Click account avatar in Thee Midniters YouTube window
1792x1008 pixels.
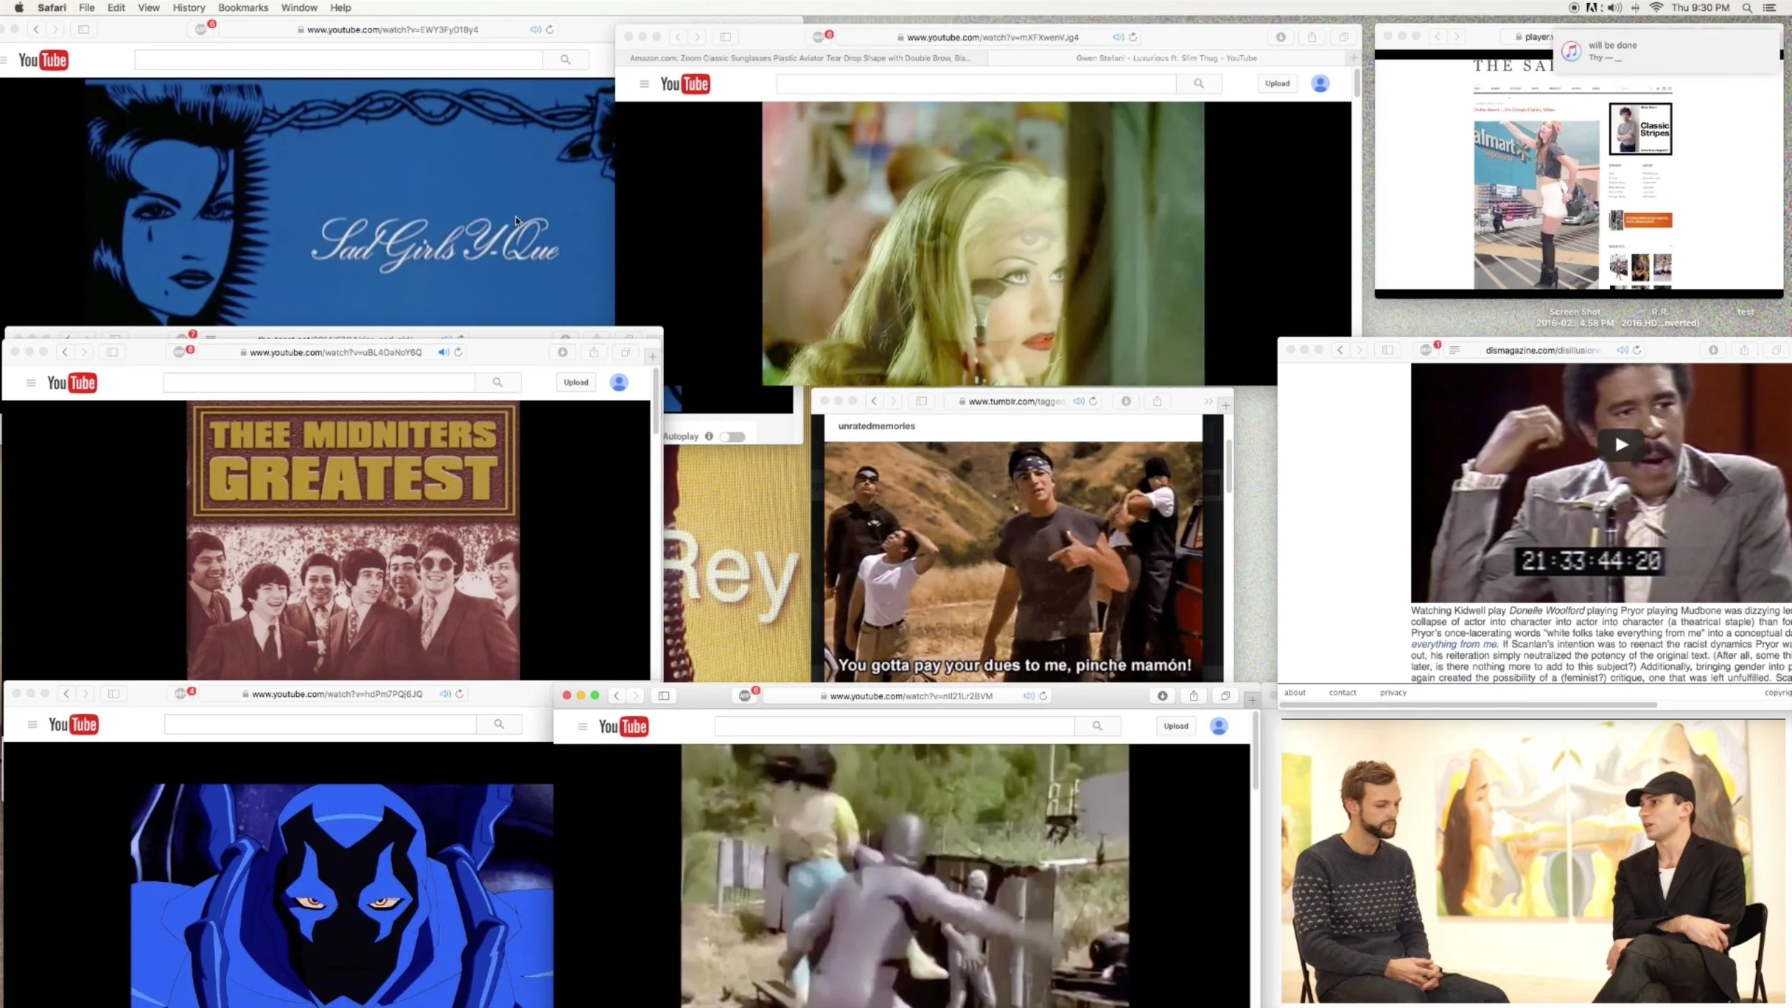[x=619, y=383]
